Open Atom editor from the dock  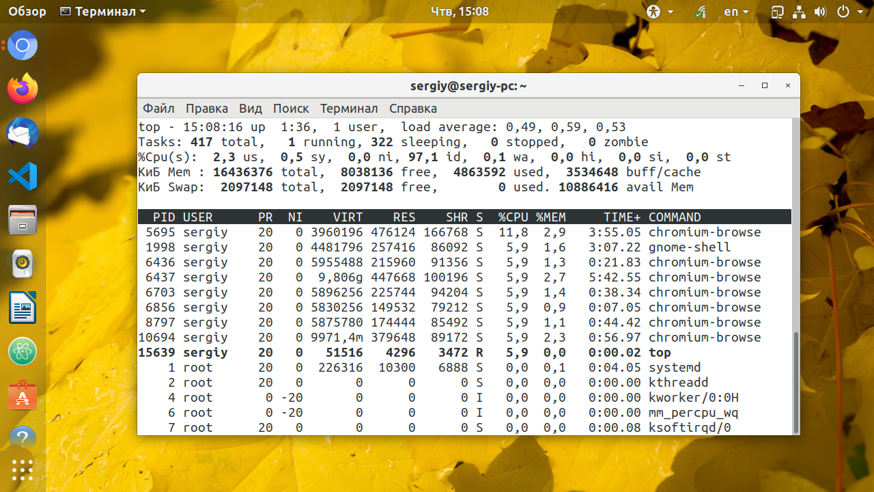click(23, 351)
